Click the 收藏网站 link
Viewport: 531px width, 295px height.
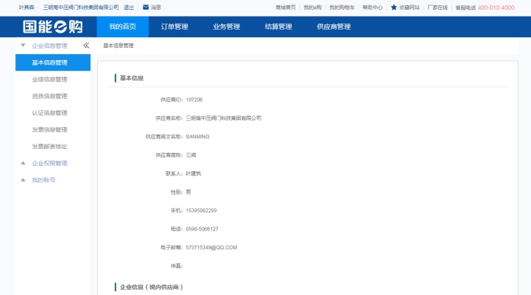coord(409,8)
